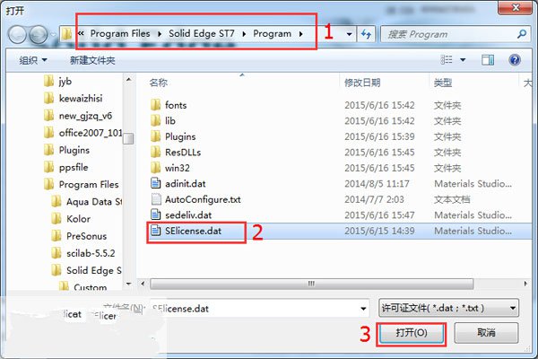Click the forward navigation arrow button
Screen dimensions: 538x359
pyautogui.click(x=39, y=34)
